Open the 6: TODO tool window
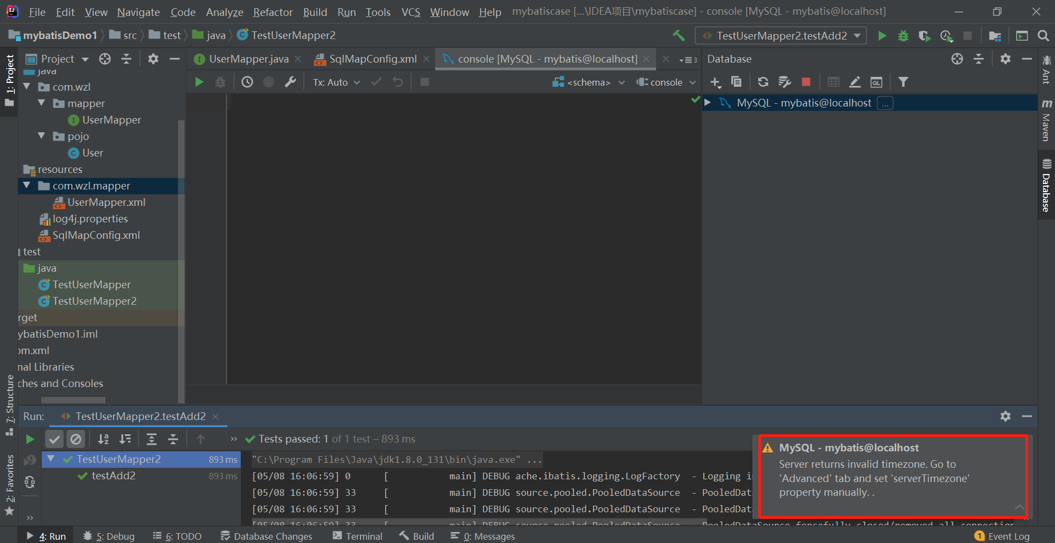The width and height of the screenshot is (1055, 543). click(177, 536)
